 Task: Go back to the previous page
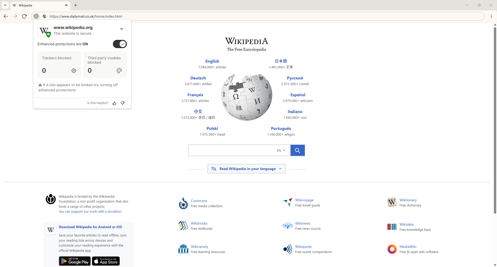pyautogui.click(x=6, y=16)
